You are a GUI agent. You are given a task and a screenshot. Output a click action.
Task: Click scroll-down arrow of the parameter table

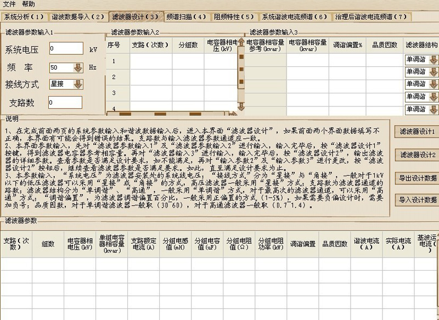click(x=240, y=108)
